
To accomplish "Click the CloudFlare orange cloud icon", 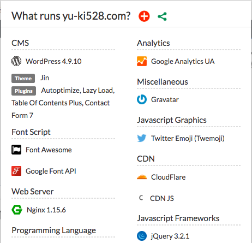I will (142, 177).
